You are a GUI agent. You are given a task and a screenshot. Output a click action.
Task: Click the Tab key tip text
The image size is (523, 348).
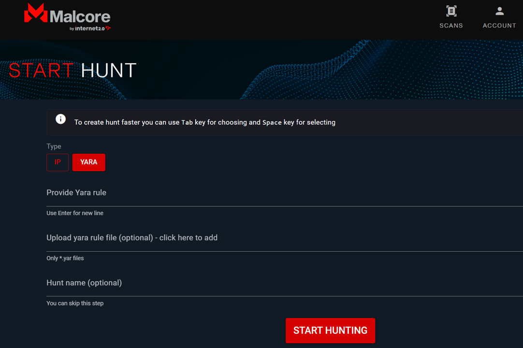[205, 122]
